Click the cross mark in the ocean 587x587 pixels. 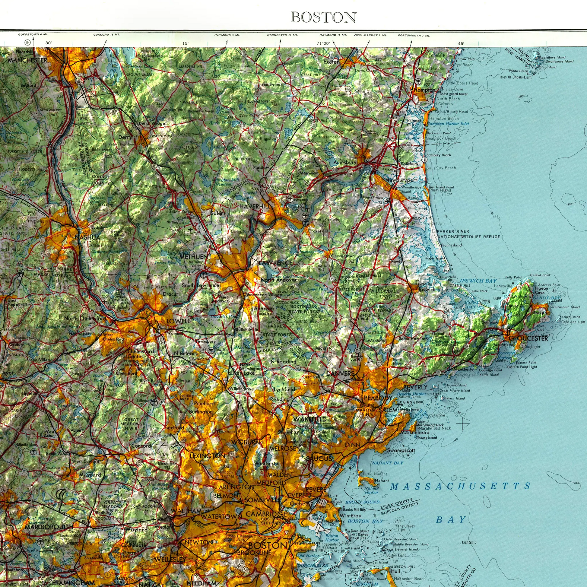(x=462, y=423)
